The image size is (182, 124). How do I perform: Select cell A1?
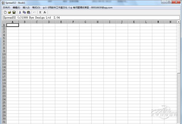coord(13,25)
